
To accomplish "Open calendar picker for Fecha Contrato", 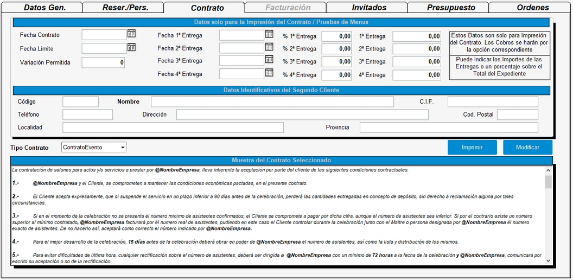I will [x=131, y=34].
